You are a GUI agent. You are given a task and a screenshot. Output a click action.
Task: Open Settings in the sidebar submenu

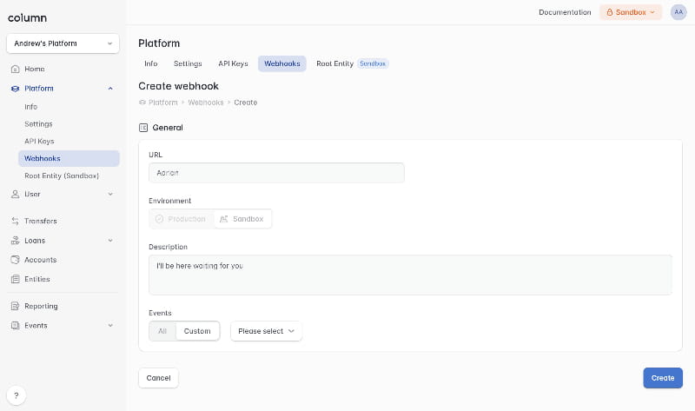[x=38, y=124]
